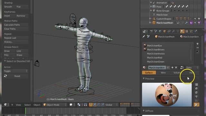
Task: Click the Man3cleanMesh cube icon in breadcrumb
Action: [156, 37]
